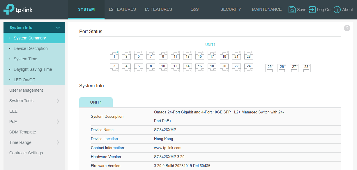Open User Management page

pyautogui.click(x=34, y=90)
